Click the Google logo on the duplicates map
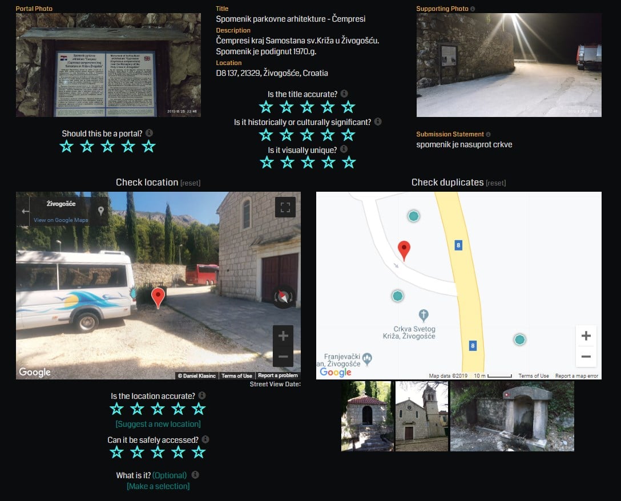 click(x=336, y=372)
